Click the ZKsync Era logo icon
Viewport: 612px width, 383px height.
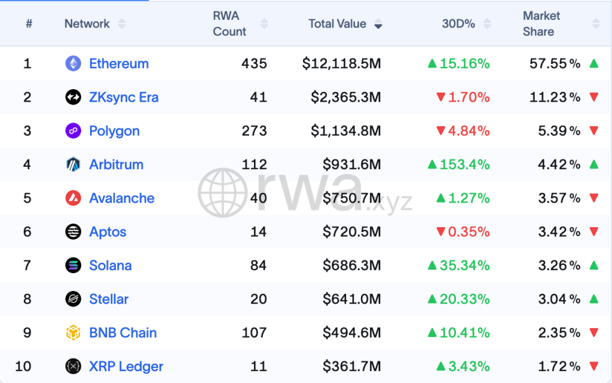(x=73, y=97)
